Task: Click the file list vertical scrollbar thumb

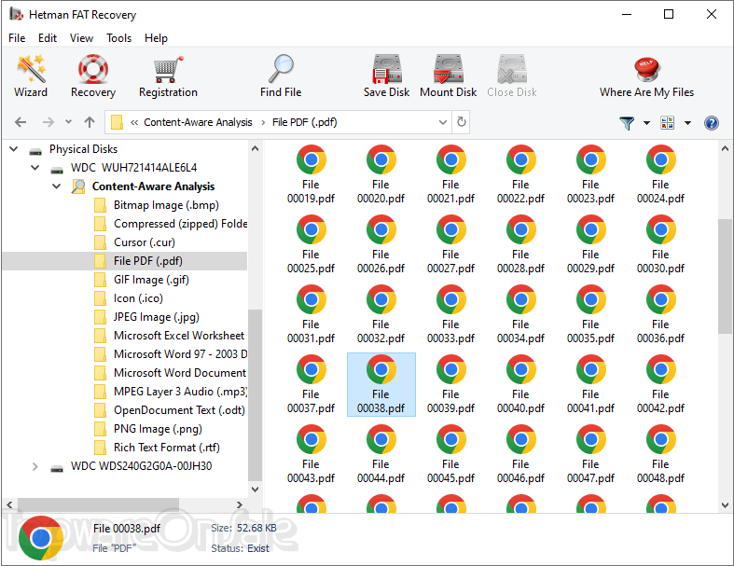Action: [725, 276]
